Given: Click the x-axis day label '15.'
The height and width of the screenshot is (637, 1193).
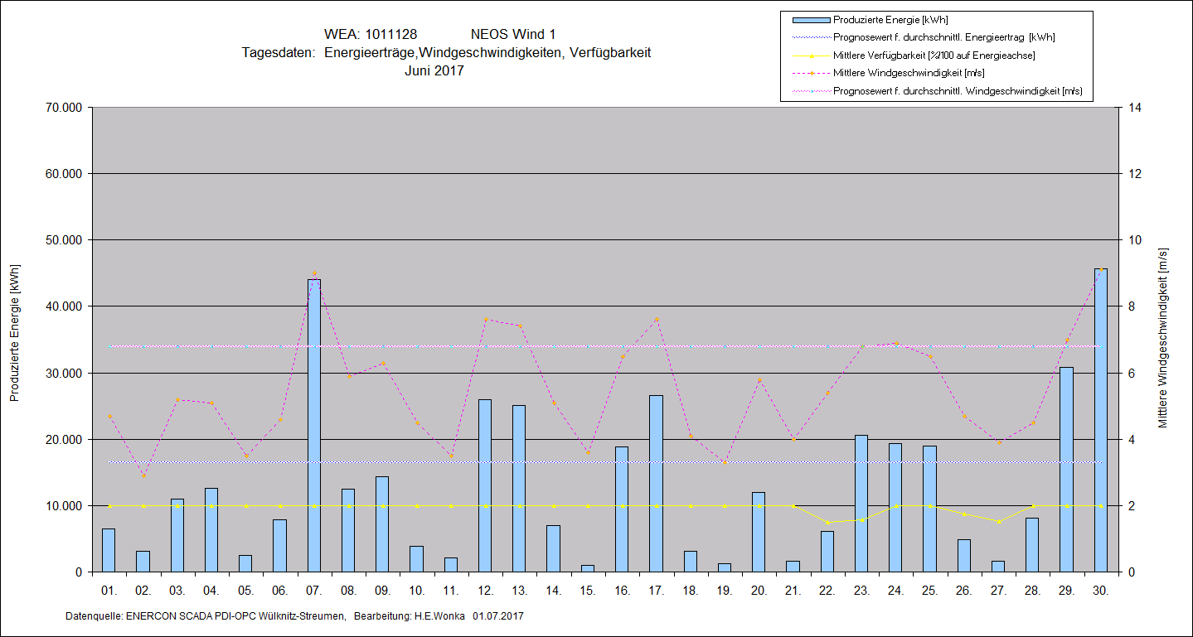Looking at the screenshot, I should 588,591.
